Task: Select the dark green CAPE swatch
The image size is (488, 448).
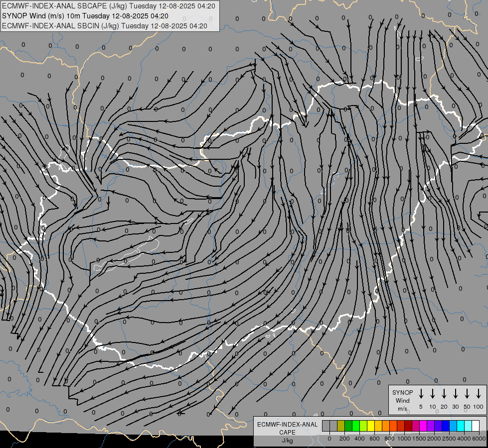Action: (x=348, y=426)
